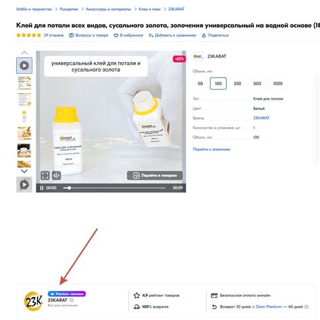Select the 250 ml volume option
Image resolution: width=320 pixels, height=320 pixels.
click(238, 84)
